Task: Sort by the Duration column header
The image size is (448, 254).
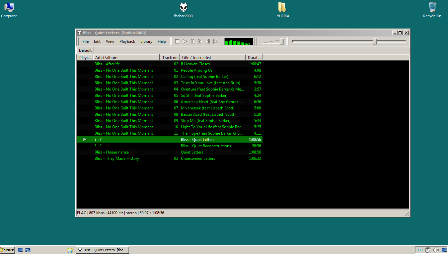Action: coord(254,57)
